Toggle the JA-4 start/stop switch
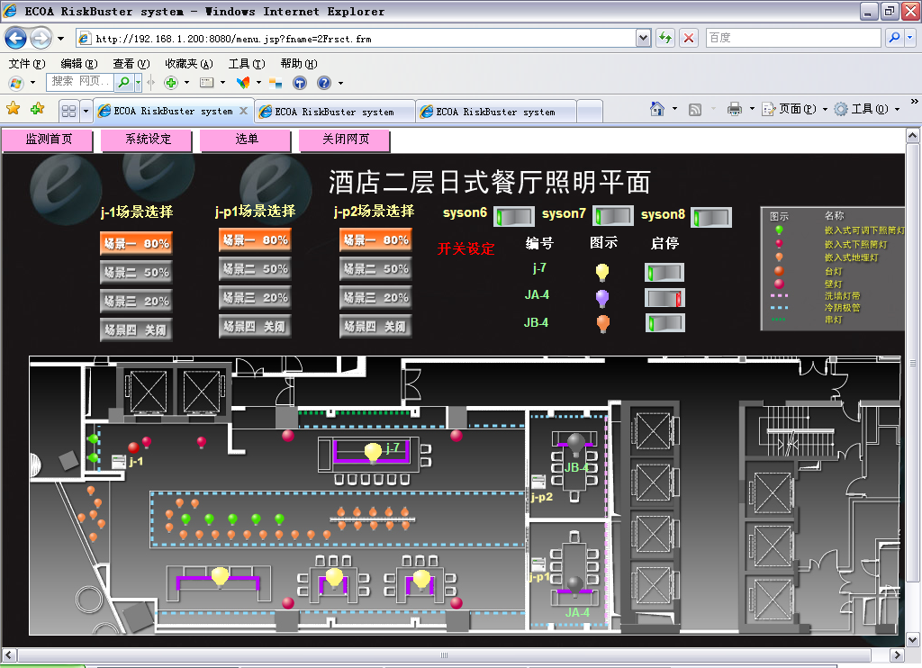The width and height of the screenshot is (922, 668). [664, 298]
